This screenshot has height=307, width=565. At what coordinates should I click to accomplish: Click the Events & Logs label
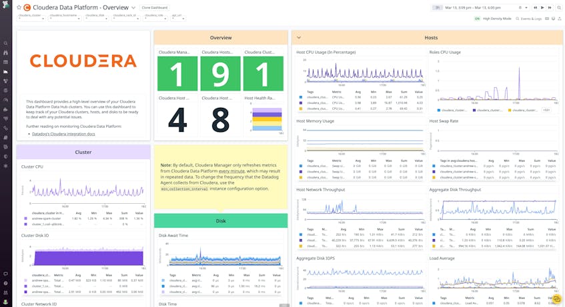click(531, 19)
